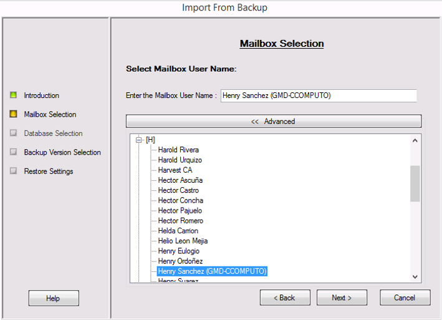Click the Select Mailbox User Name label
This screenshot has height=320, width=442.
click(x=181, y=69)
